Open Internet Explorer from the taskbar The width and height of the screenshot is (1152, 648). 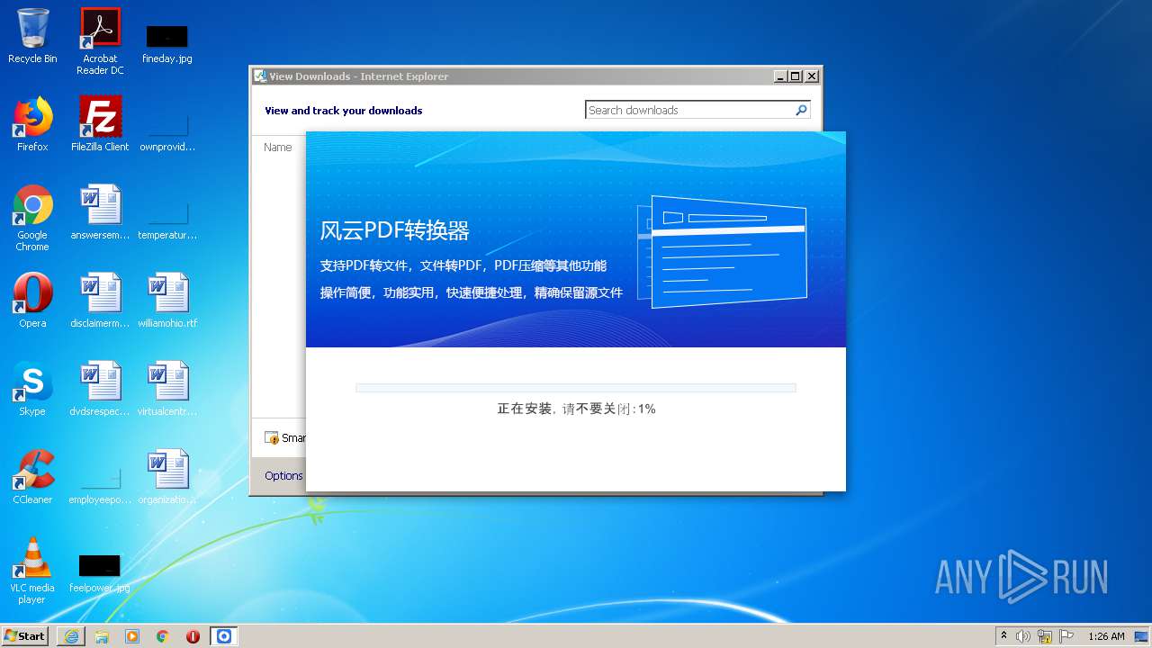pos(71,636)
